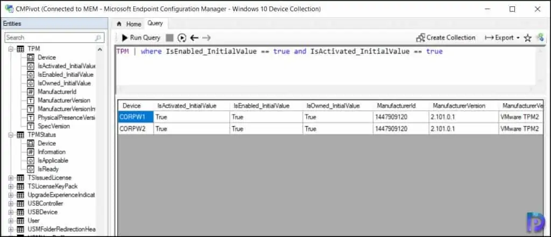The width and height of the screenshot is (551, 237).
Task: Expand the TSIssuedLicense node
Action: 11,178
